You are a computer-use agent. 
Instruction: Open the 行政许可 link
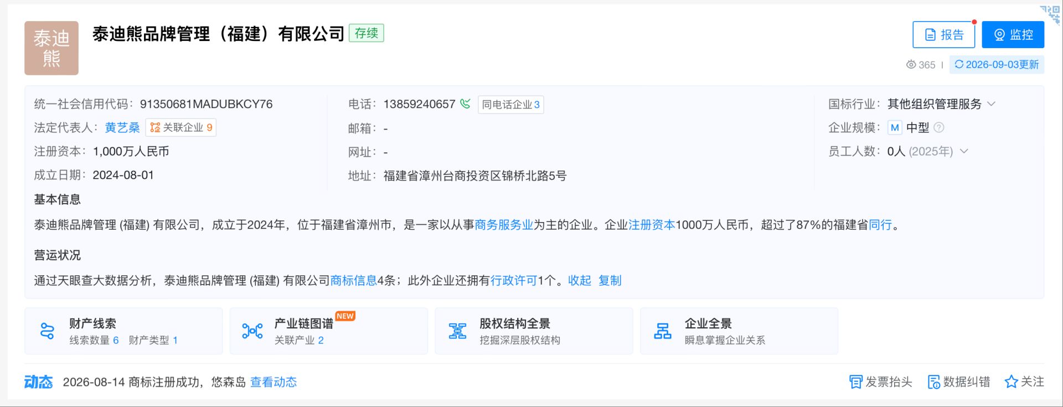(514, 281)
